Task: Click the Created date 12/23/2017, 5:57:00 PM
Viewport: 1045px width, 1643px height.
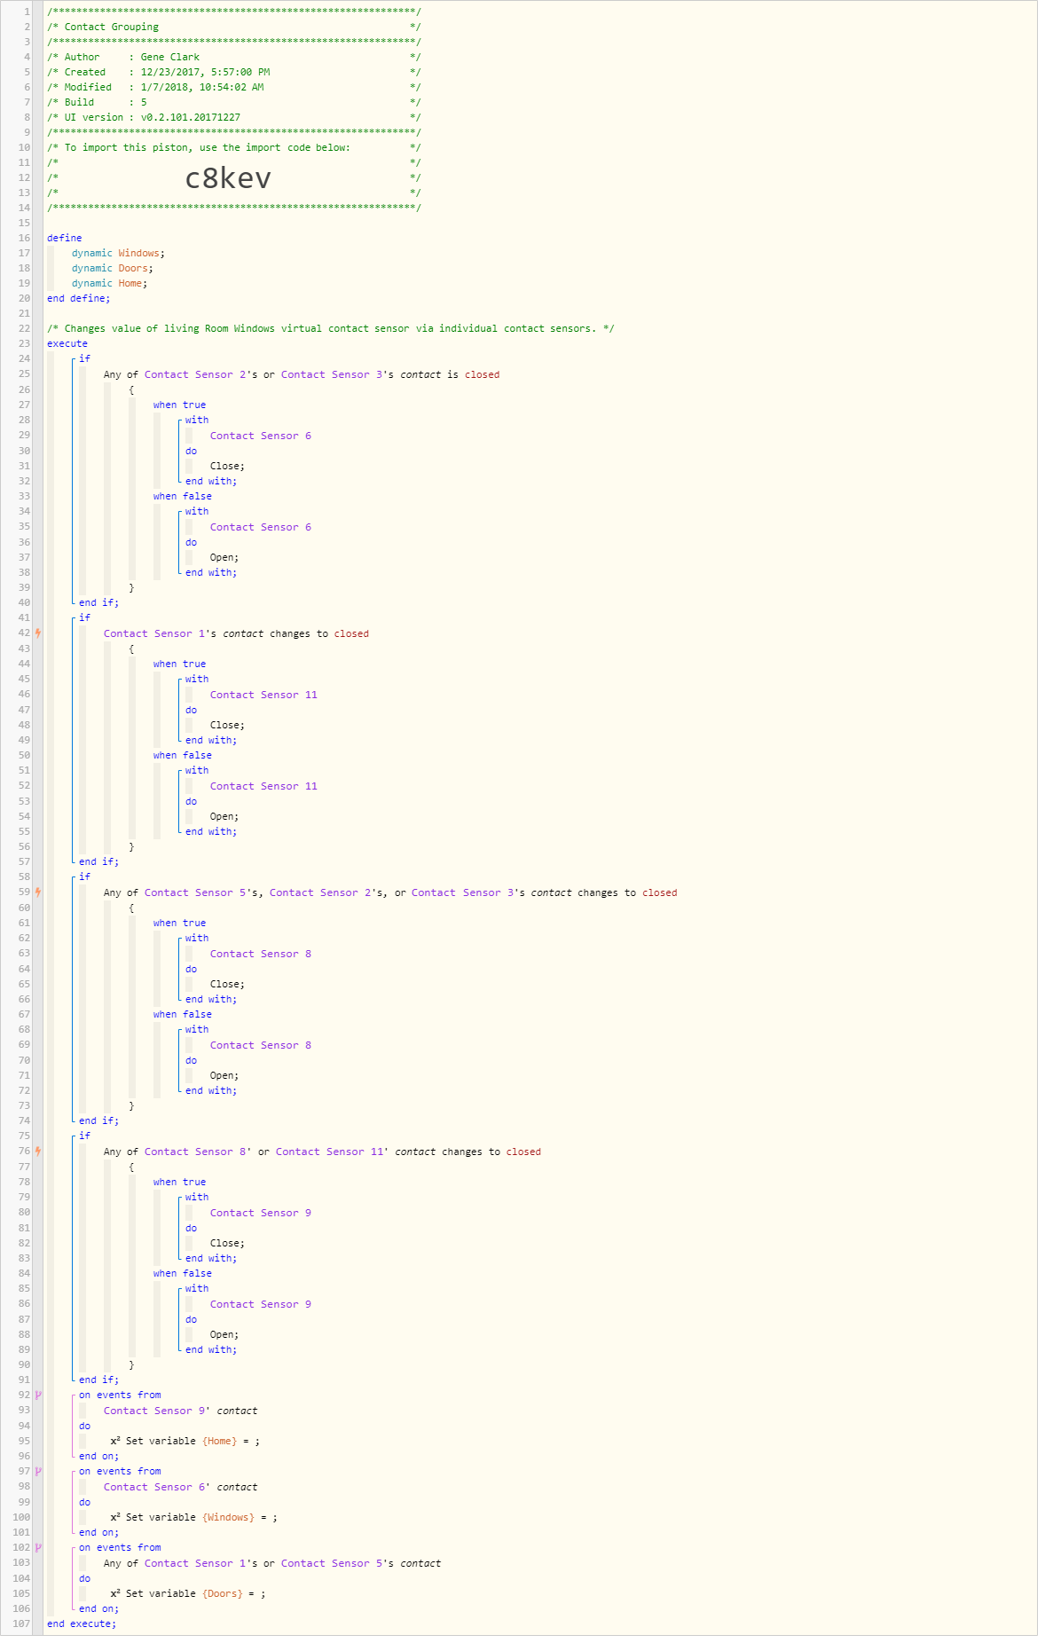Action: (x=205, y=72)
